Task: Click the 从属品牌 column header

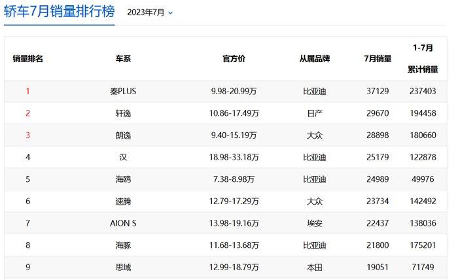Action: (315, 59)
